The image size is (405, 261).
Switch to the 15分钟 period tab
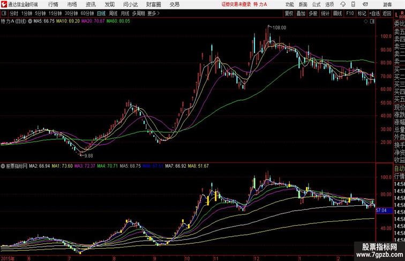(55, 13)
